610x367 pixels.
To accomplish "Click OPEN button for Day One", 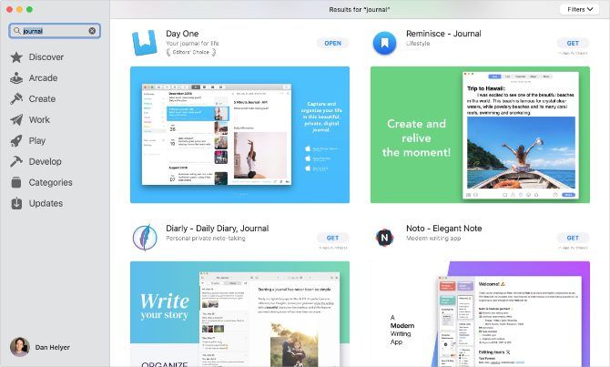I will coord(332,43).
